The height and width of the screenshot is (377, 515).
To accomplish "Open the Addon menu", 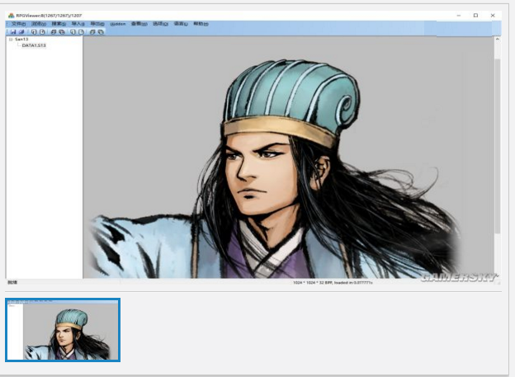I will click(118, 24).
